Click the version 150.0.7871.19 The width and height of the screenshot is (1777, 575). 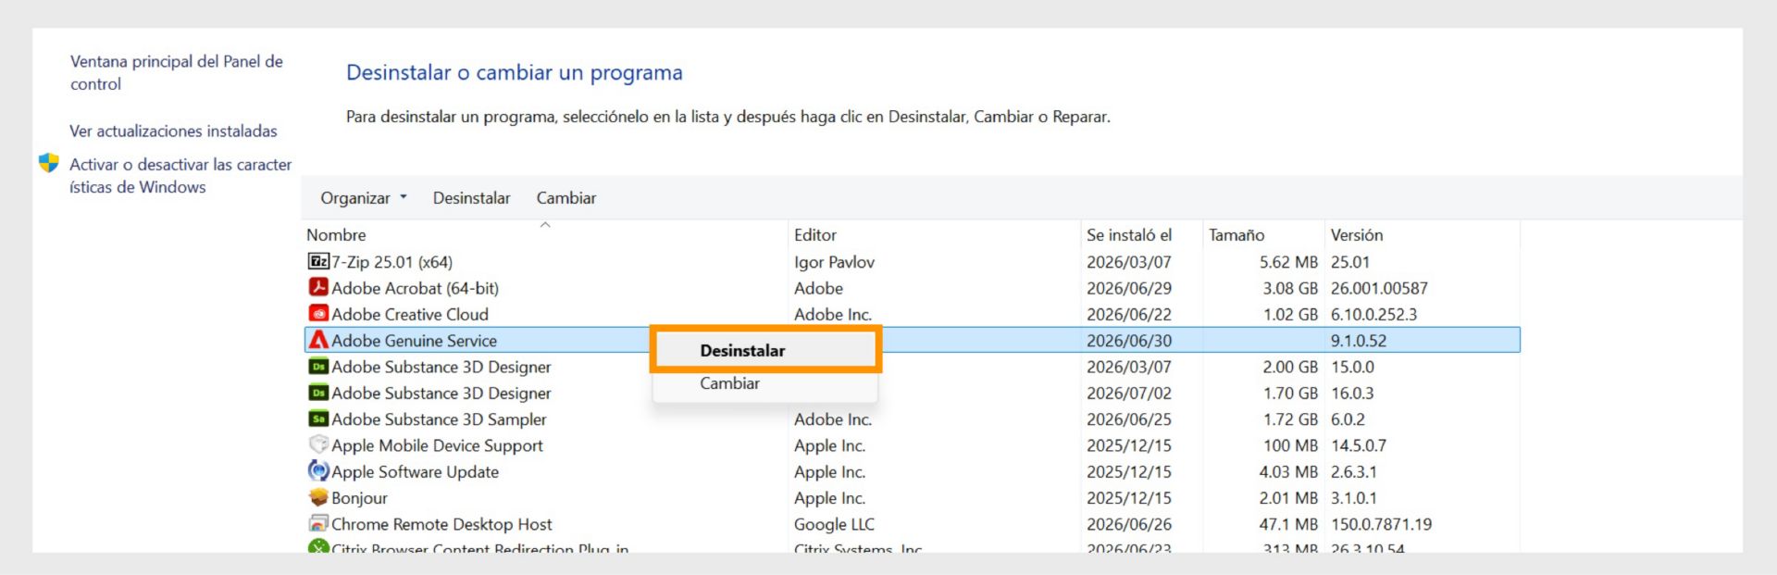click(x=1381, y=523)
